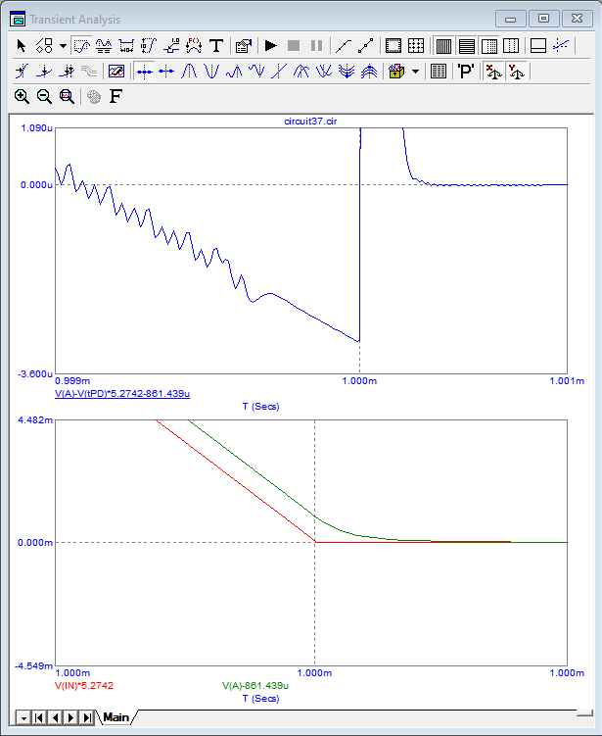Toggle Same Y Scales balance icon
Viewport: 602px width, 736px height.
(516, 72)
